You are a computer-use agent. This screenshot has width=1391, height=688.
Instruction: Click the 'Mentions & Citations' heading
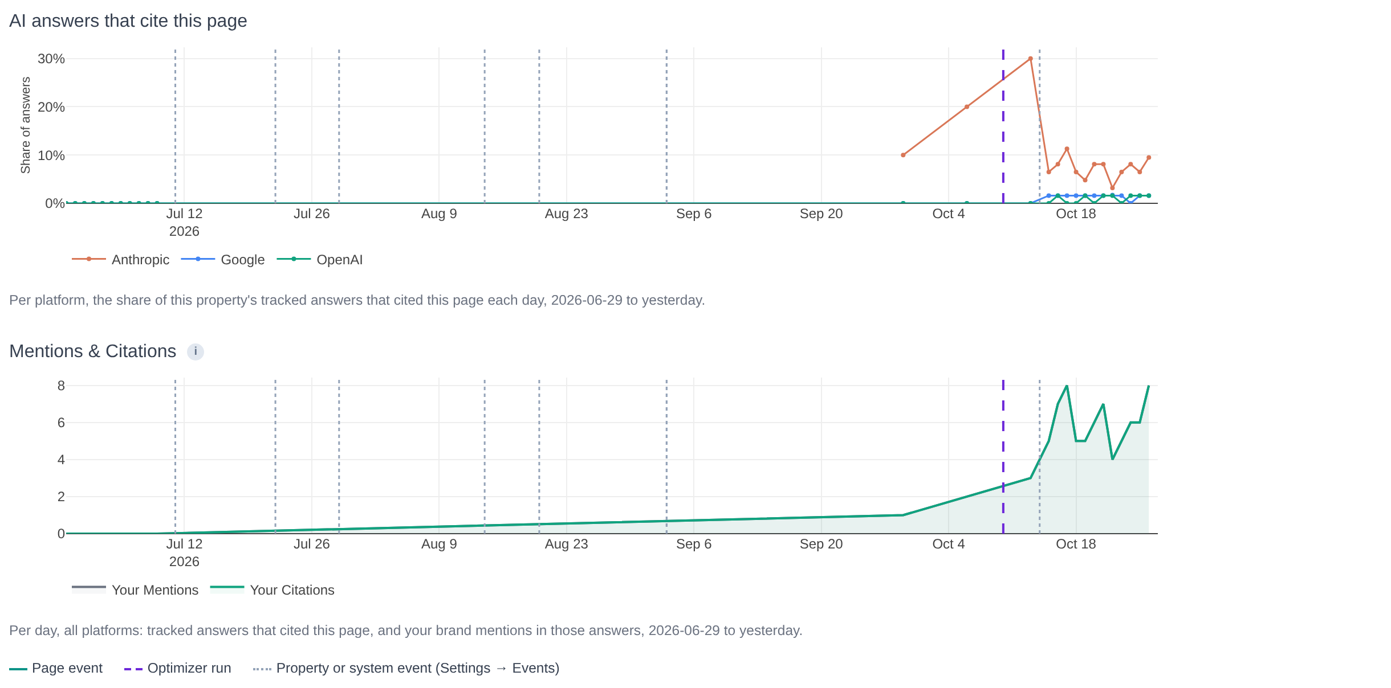(x=93, y=351)
